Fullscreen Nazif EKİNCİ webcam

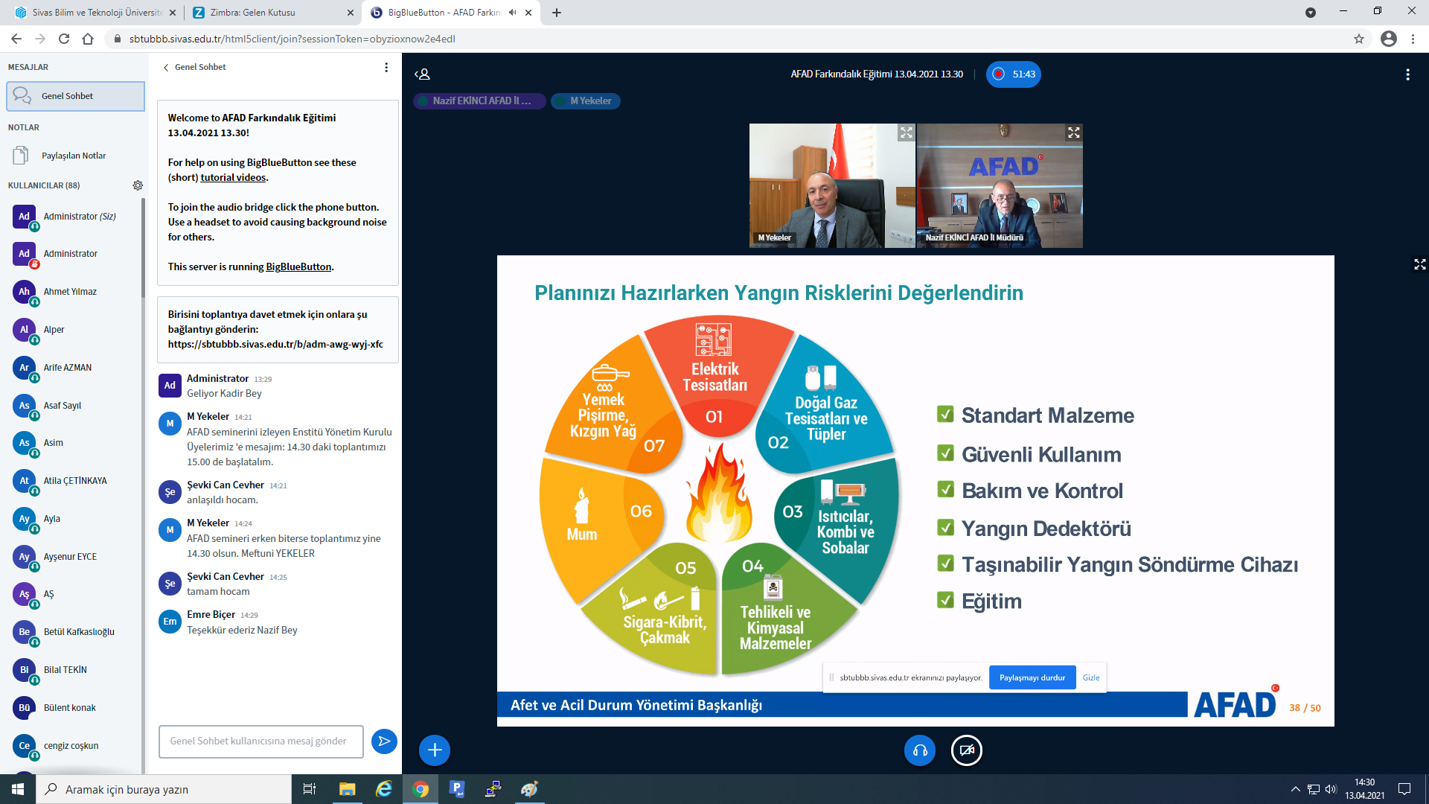[1073, 133]
